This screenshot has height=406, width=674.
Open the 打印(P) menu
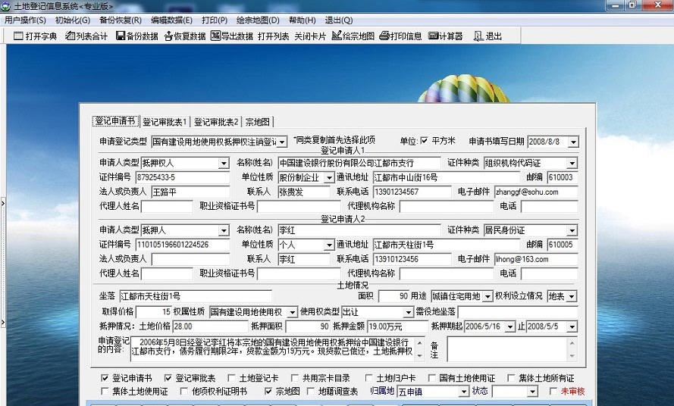[x=215, y=20]
